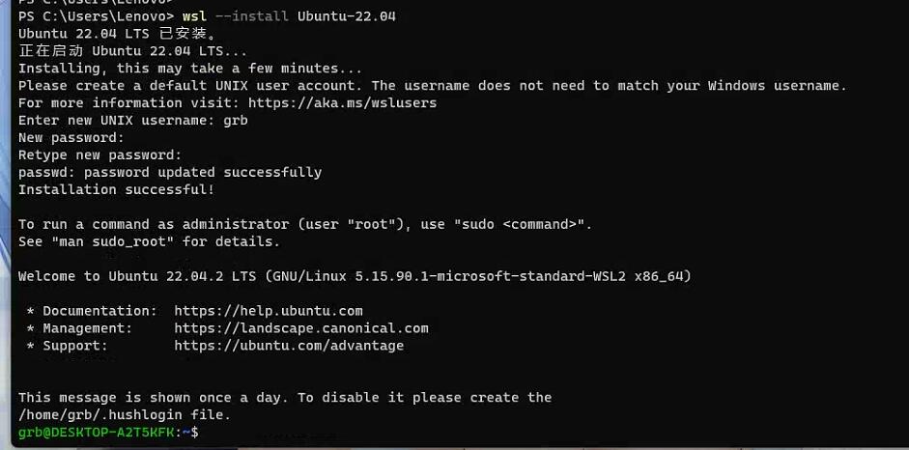Open the ubuntu.com/advantage Support link

click(289, 346)
